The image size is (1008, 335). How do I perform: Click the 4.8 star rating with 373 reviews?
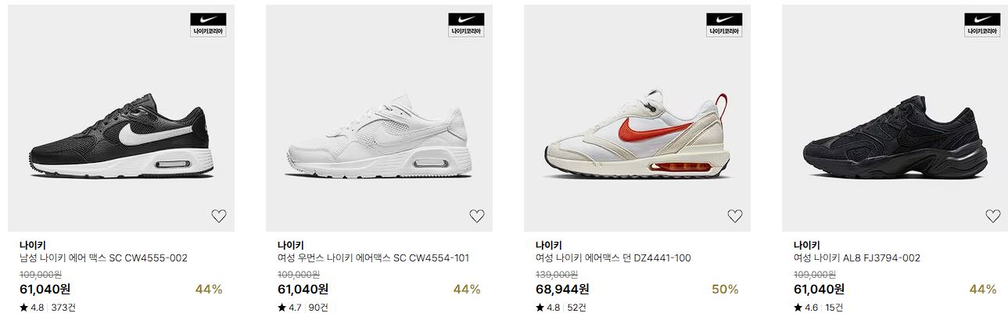[x=48, y=308]
